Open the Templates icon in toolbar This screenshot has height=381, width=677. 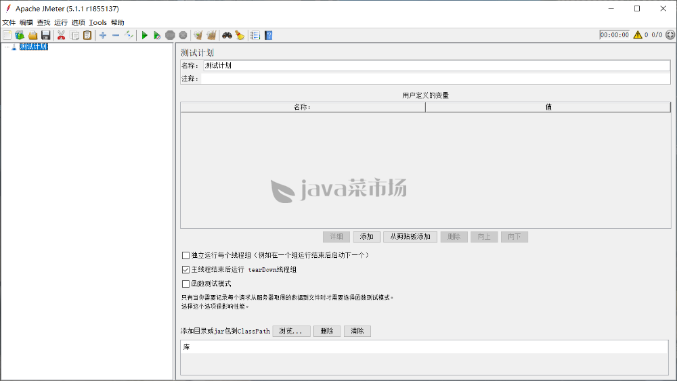coord(20,35)
